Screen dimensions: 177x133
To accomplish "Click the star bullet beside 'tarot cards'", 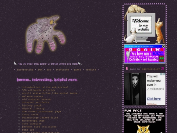I will click(19, 115).
